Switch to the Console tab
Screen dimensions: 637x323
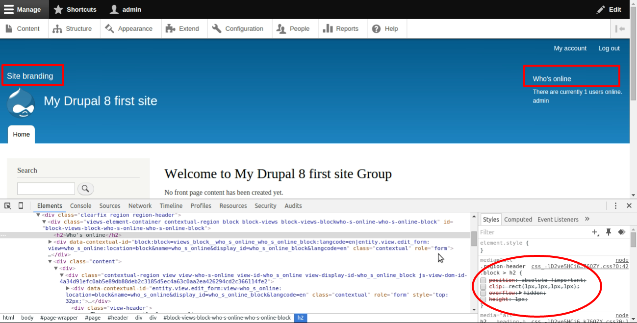(80, 206)
